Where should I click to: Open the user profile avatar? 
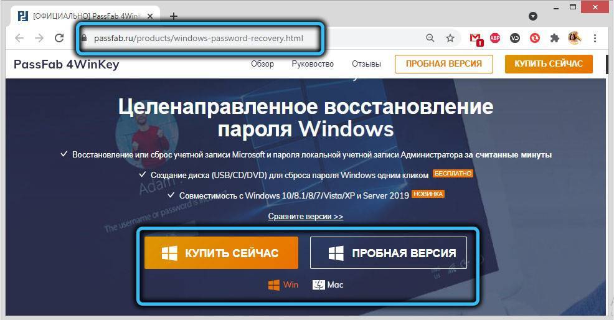click(x=574, y=38)
